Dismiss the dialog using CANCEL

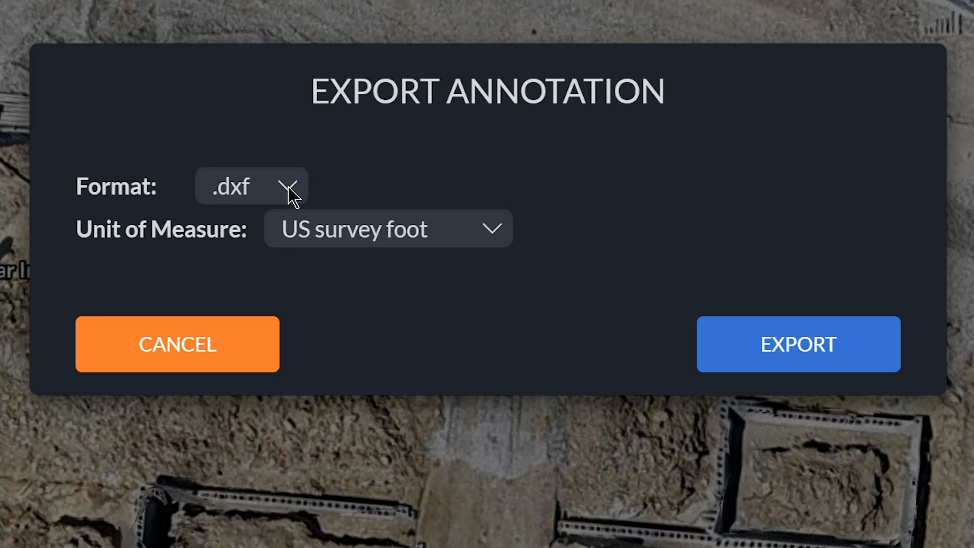(x=177, y=344)
